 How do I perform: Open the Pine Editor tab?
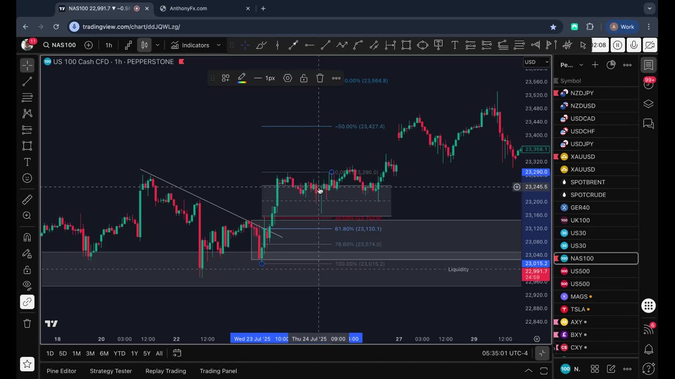[62, 371]
